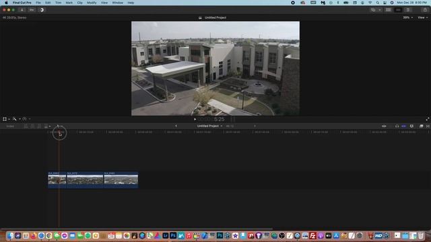Play the video in the viewer
The image size is (431, 242).
[x=195, y=120]
